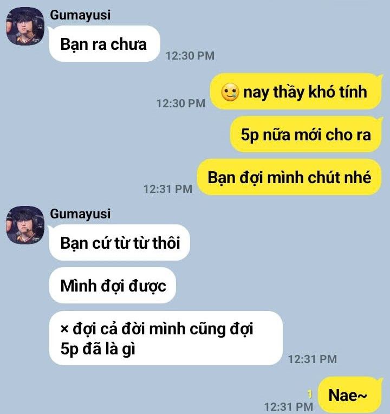This screenshot has width=390, height=414.
Task: Tap the 12:31 PM timestamp beside 'Bạn đợi mình'
Action: click(168, 189)
